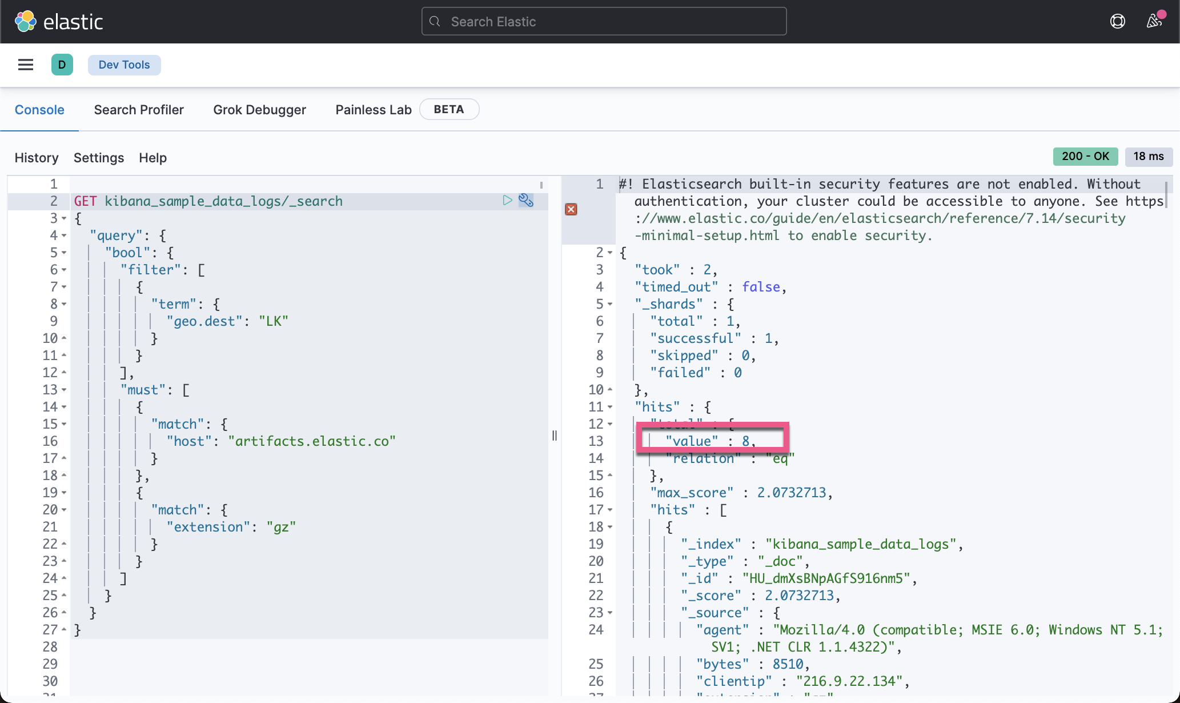1180x703 pixels.
Task: Open the request wrench tool menu
Action: pos(526,201)
